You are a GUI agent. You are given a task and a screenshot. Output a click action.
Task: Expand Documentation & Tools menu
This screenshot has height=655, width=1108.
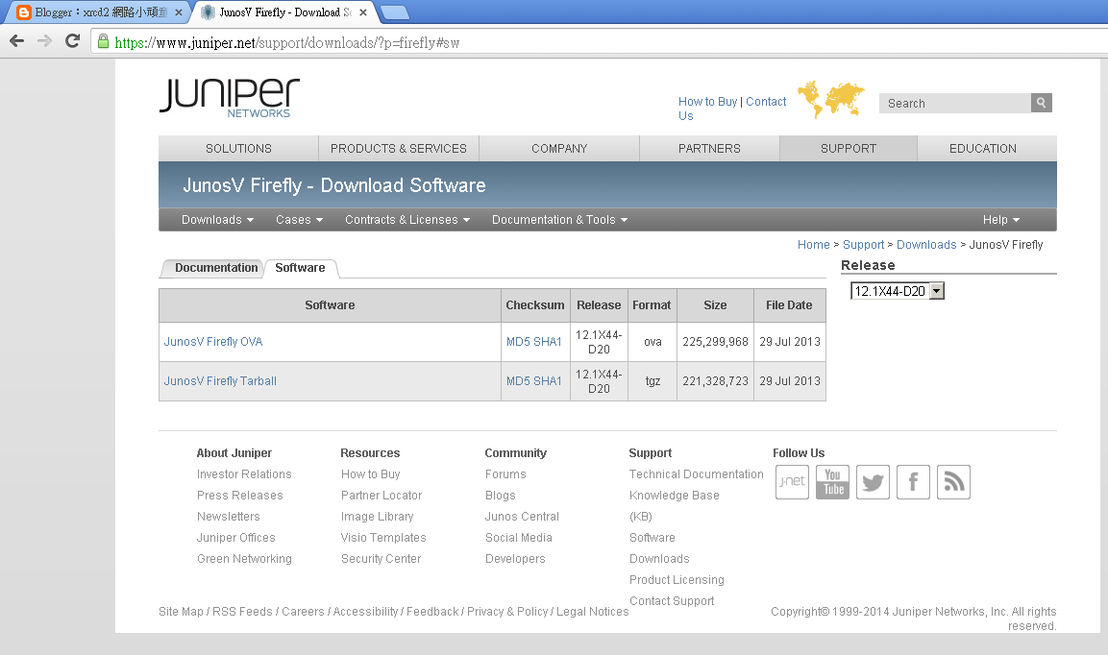click(x=559, y=220)
